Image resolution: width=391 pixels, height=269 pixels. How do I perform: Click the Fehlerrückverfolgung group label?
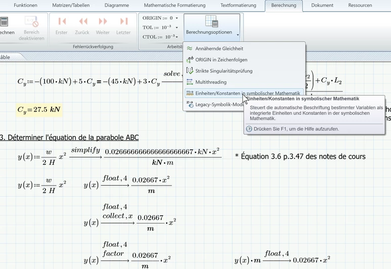[x=93, y=47]
